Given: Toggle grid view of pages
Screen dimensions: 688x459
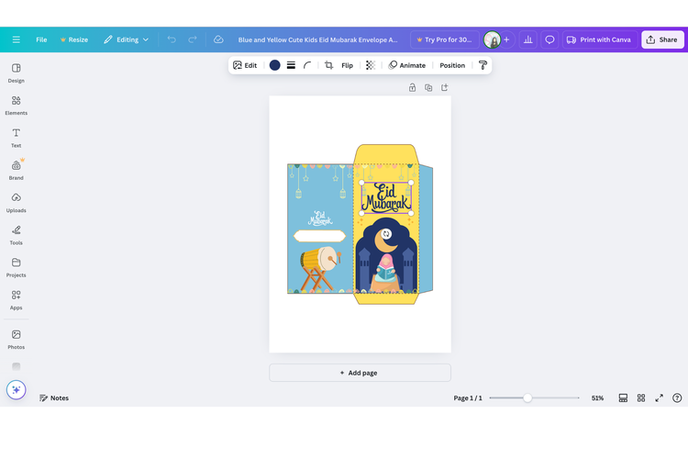Looking at the screenshot, I should pos(640,398).
